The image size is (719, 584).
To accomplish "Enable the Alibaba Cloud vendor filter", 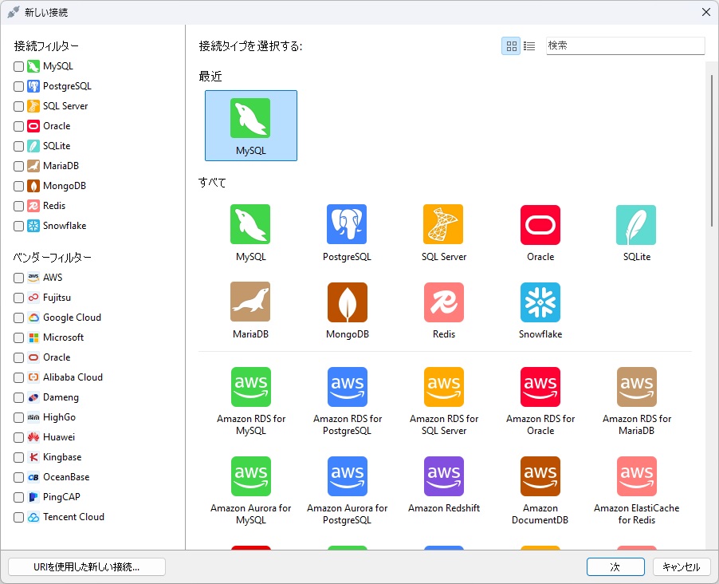I will [x=19, y=377].
